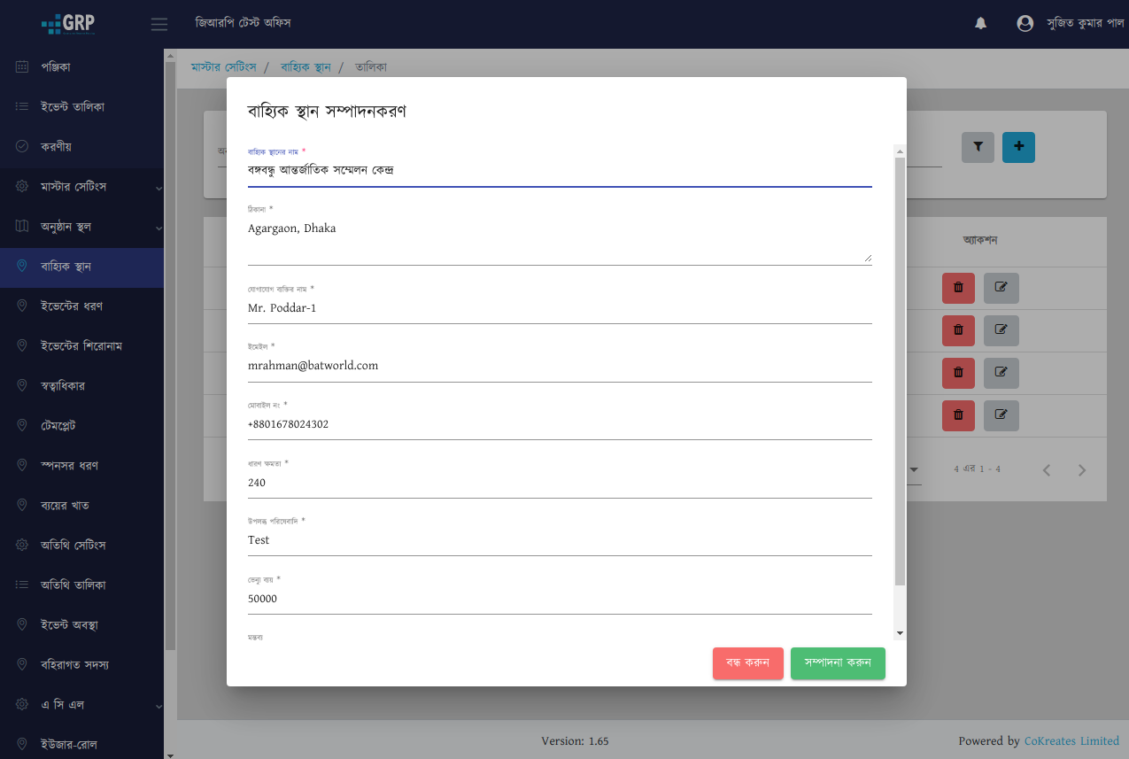Open the rows-per-page dropdown arrow
The image size is (1129, 759).
[x=915, y=469]
